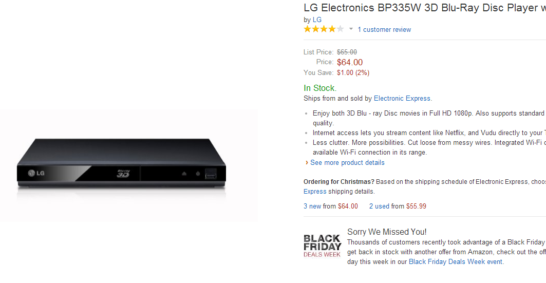Open Black Friday Deals Week event link
This screenshot has height=283, width=546.
click(456, 262)
